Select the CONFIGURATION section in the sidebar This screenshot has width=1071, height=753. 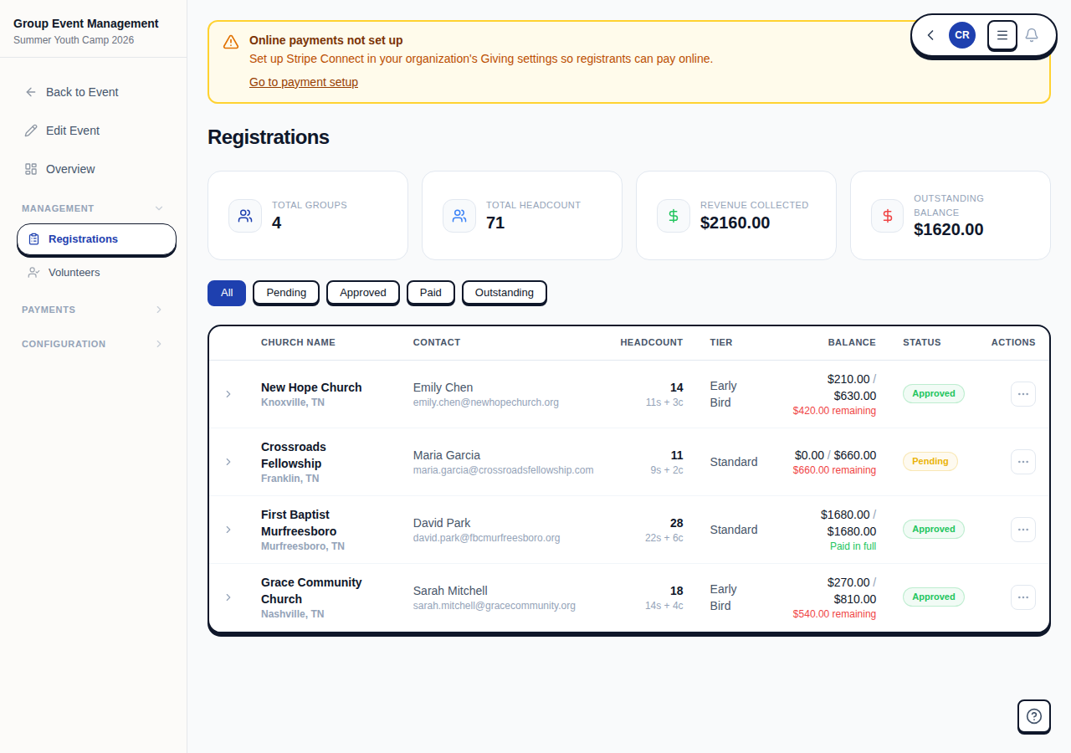point(159,344)
